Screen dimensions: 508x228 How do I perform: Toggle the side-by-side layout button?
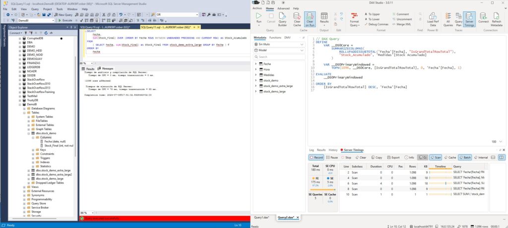pos(501,158)
